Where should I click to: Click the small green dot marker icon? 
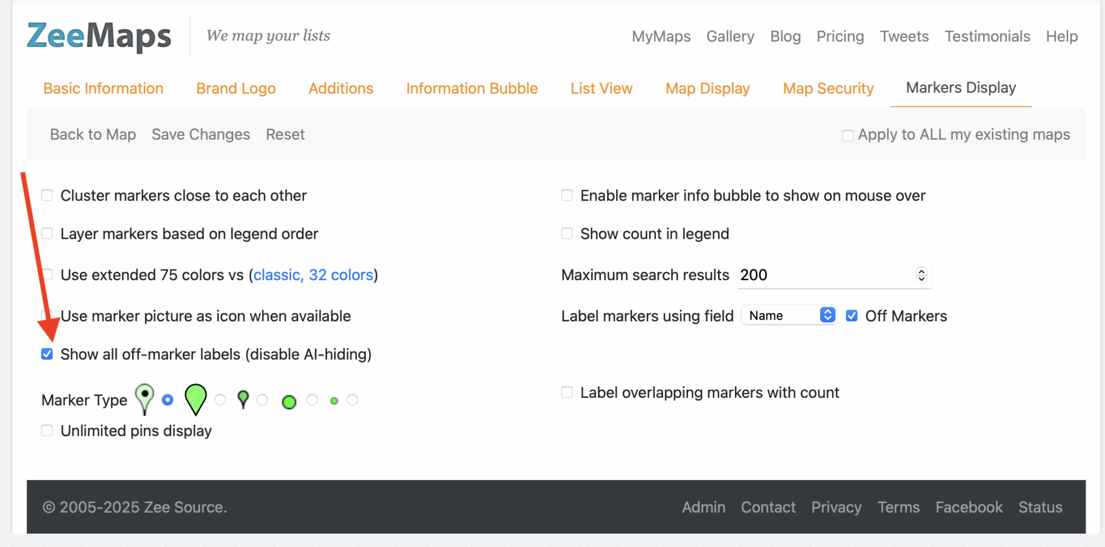(x=334, y=401)
